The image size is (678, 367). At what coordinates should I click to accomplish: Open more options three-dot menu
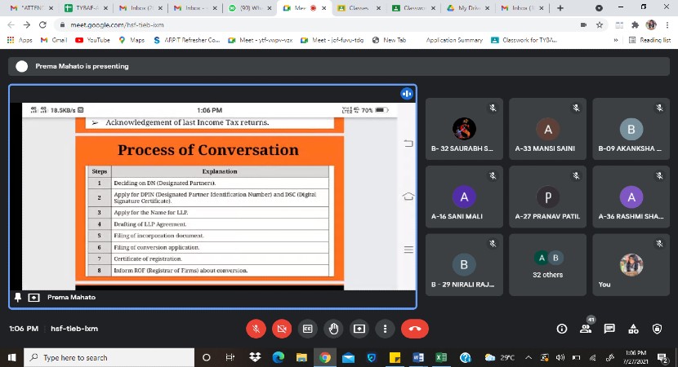point(384,329)
